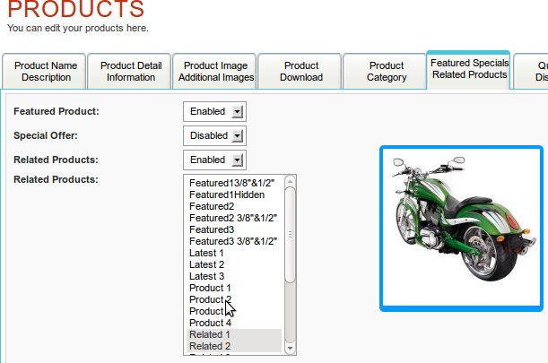
Task: Pick Latest 1 in related products list
Action: [206, 253]
